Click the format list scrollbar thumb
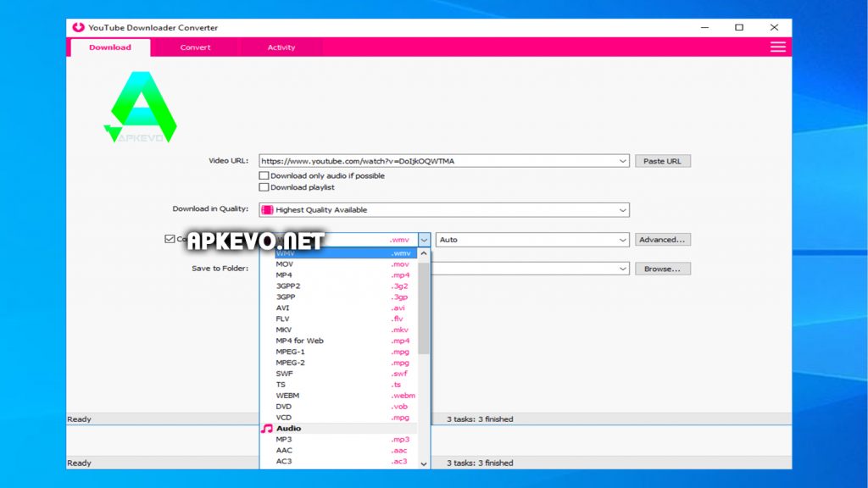This screenshot has width=868, height=488. coord(424,308)
